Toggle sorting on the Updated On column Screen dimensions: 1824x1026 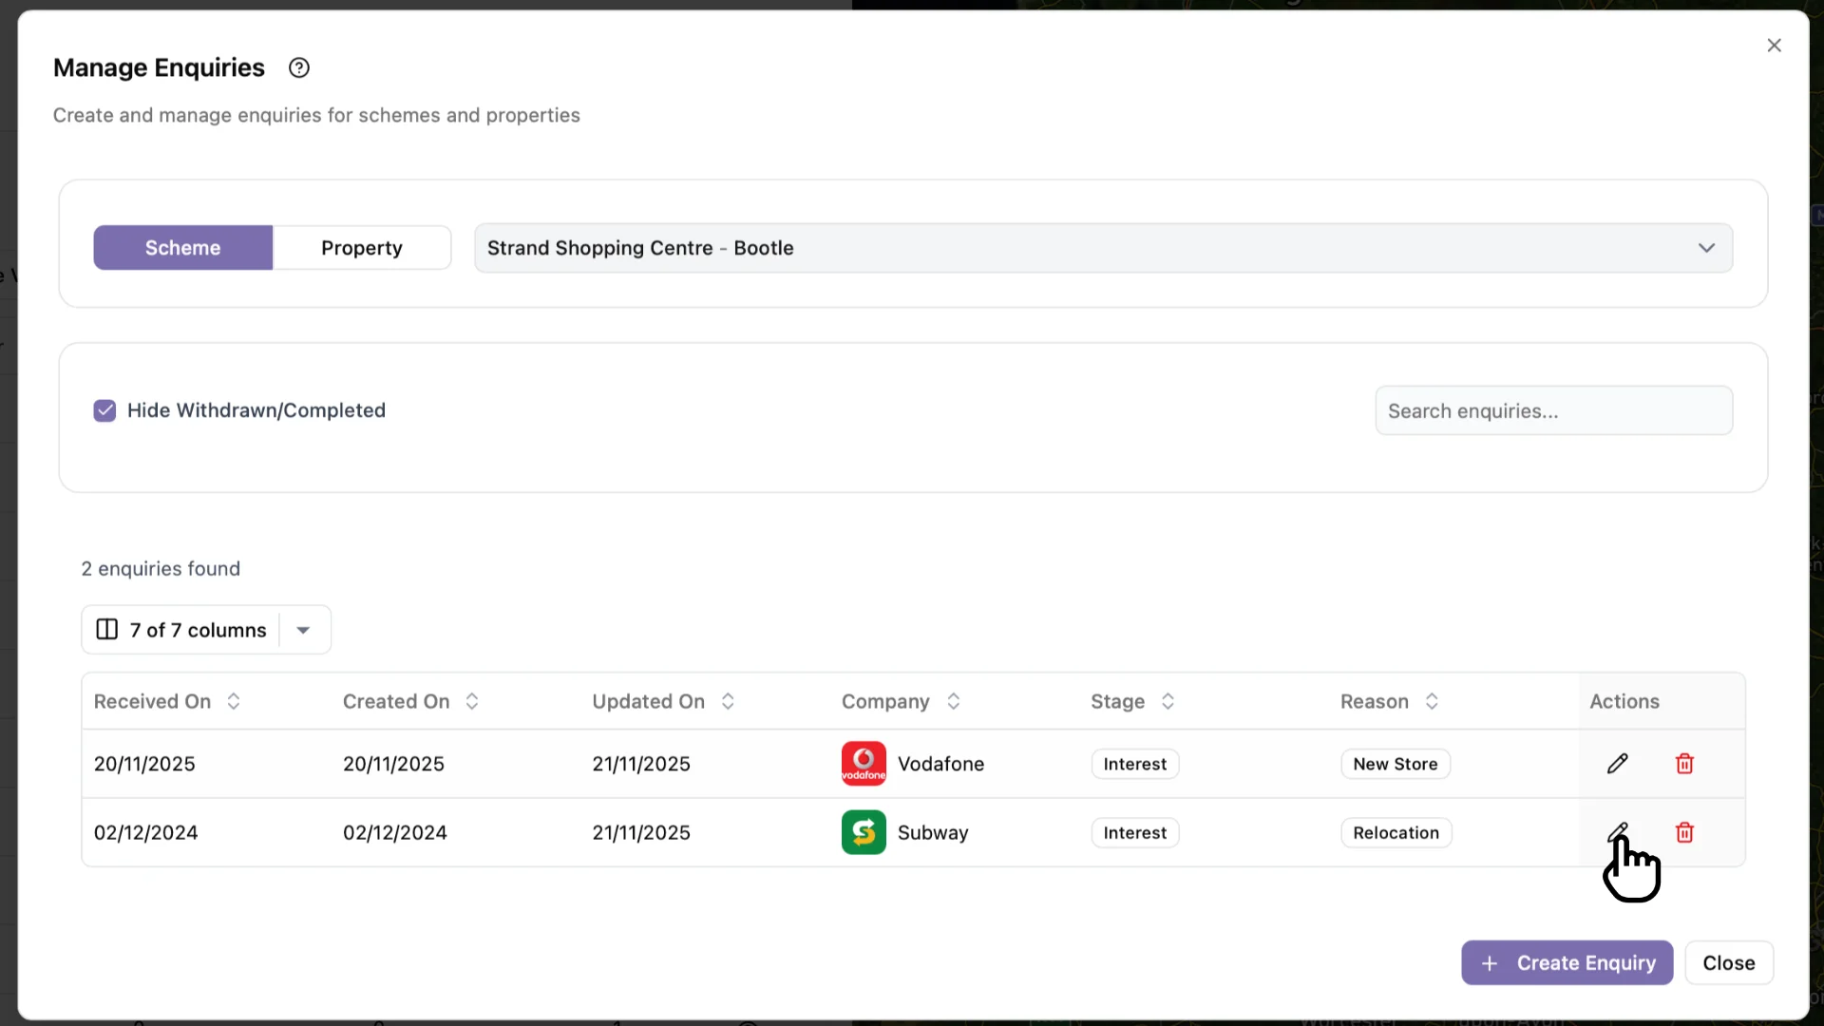pyautogui.click(x=728, y=701)
